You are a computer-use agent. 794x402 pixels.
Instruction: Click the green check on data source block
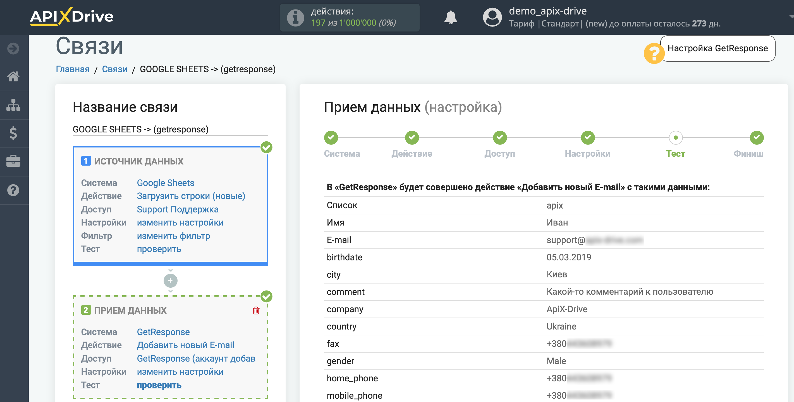tap(266, 147)
